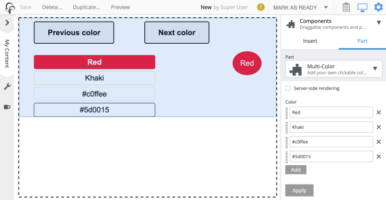
Task: Select the Khaki color swatch bar
Action: 94,78
